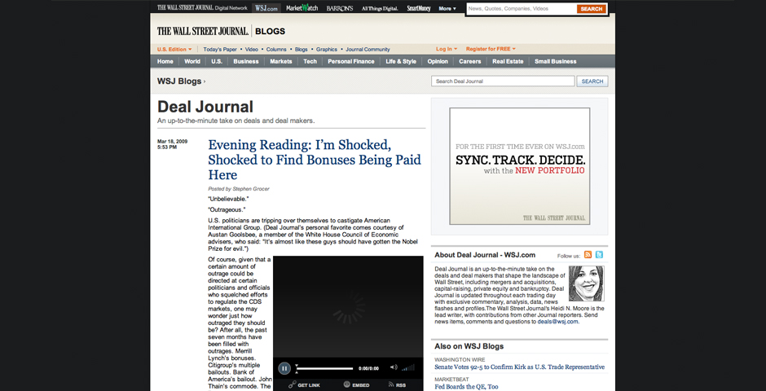
Task: Click the RSS icon under the video
Action: [x=391, y=384]
